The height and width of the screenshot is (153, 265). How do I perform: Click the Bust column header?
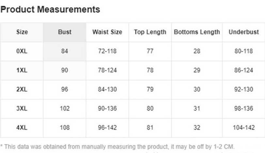coord(65,32)
